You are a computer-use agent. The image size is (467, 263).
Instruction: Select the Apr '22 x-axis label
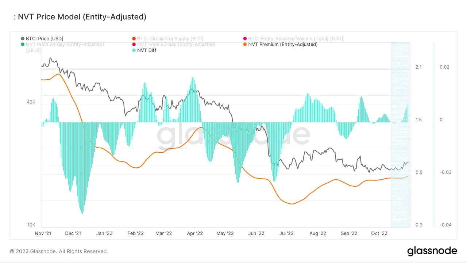coord(194,233)
